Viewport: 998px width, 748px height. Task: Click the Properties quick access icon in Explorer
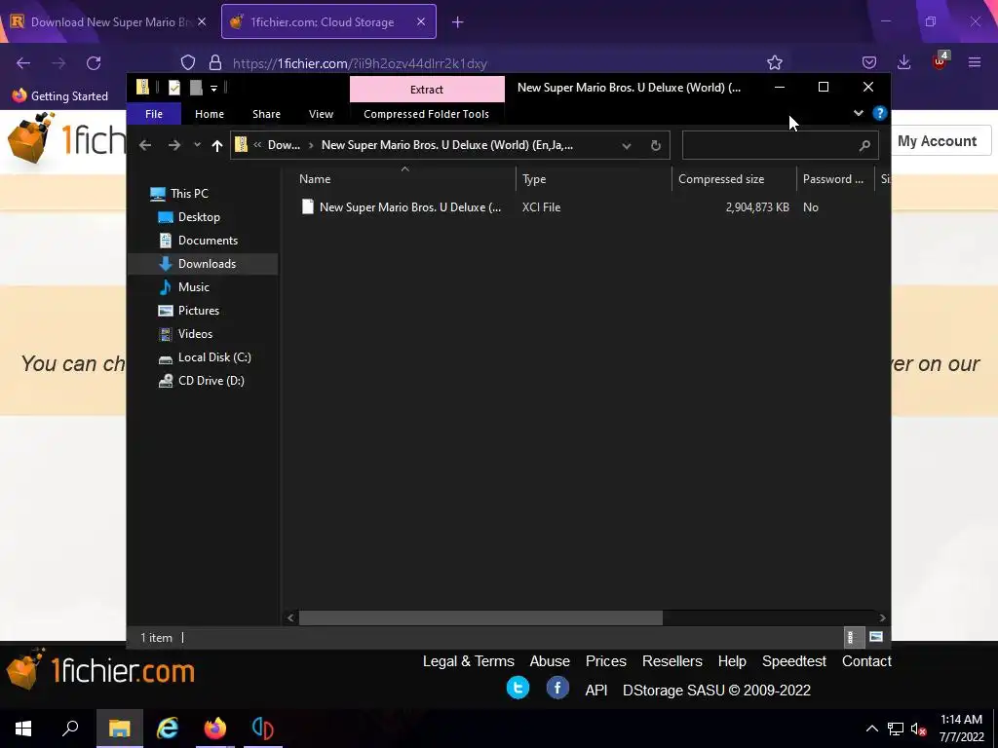tap(174, 88)
